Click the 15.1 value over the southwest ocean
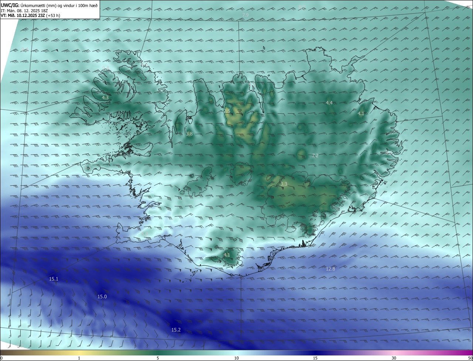The width and height of the screenshot is (473, 361). pos(54,279)
